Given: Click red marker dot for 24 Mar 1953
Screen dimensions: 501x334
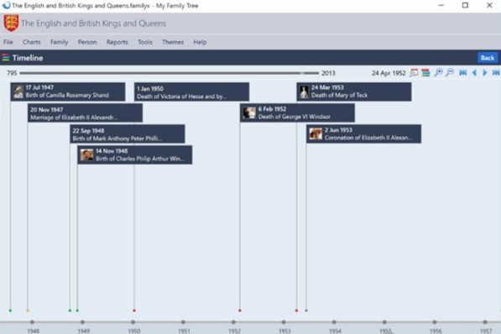Looking at the screenshot, I should 296,311.
